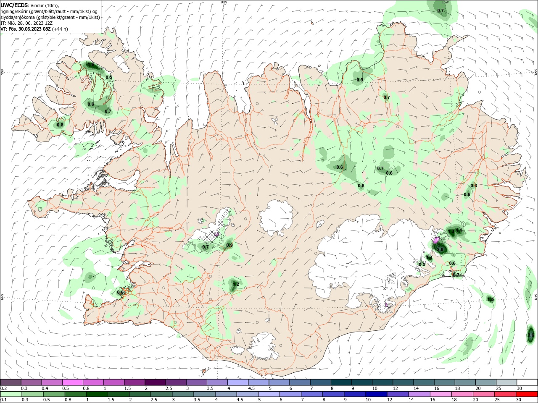Click the pink snowfall patch near the 2.8 value
The height and width of the screenshot is (403, 538).
[x=436, y=240]
